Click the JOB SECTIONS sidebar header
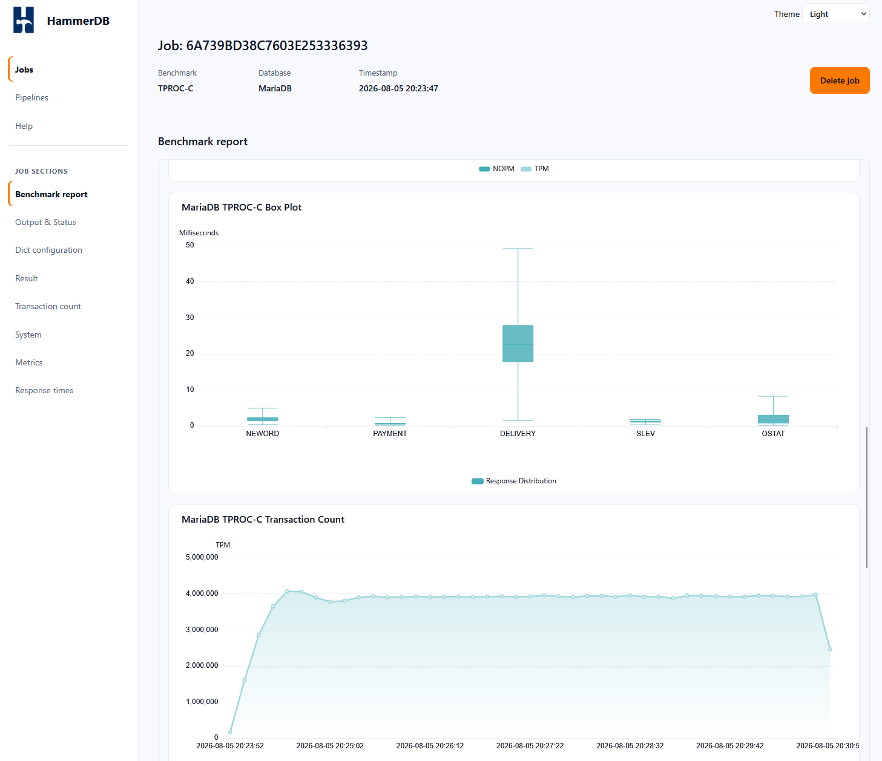This screenshot has width=882, height=761. coord(41,171)
